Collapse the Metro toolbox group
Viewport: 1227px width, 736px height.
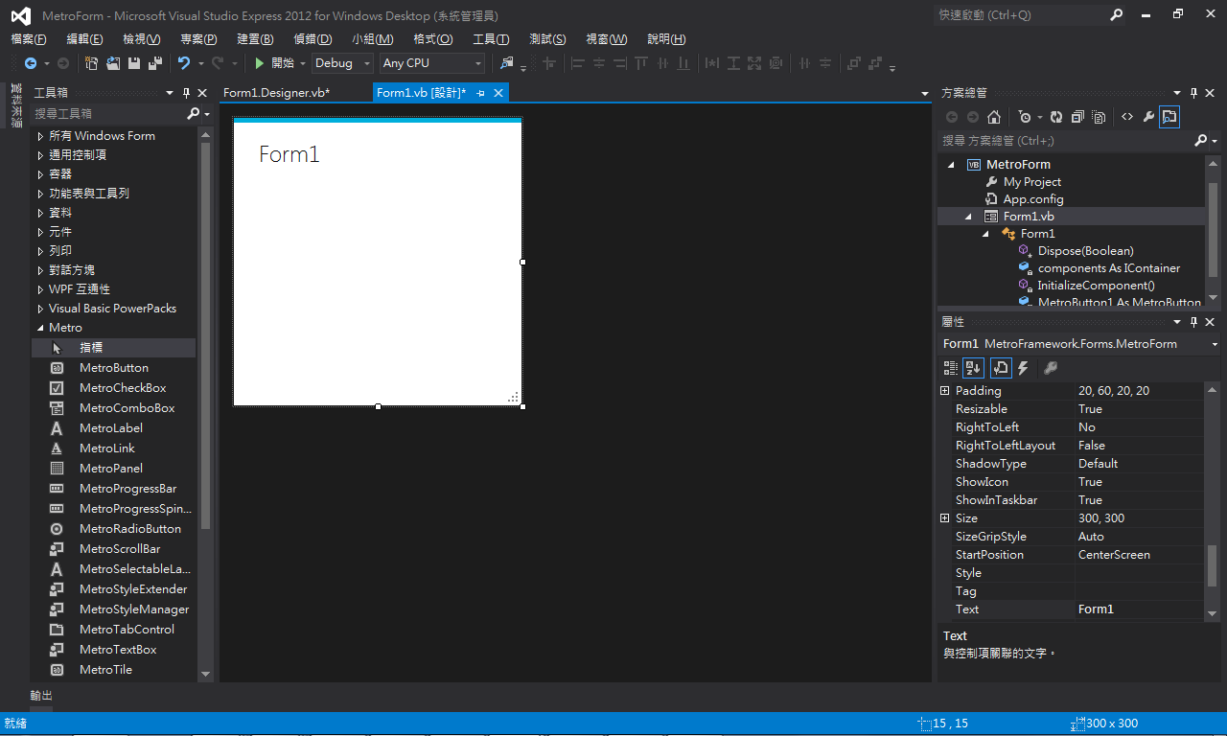[40, 328]
